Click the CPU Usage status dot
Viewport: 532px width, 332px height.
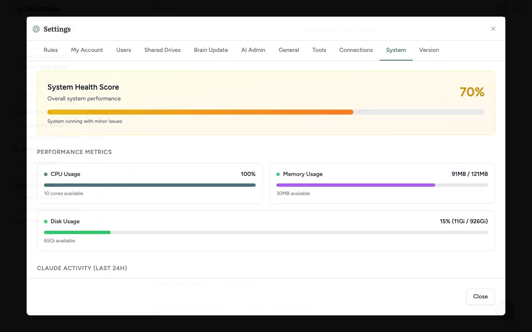(46, 174)
